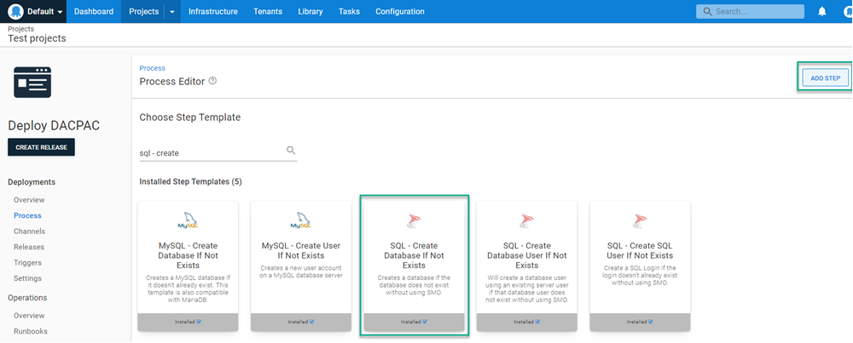Open Channels in the Deployments sidebar
Image resolution: width=853 pixels, height=343 pixels.
click(x=29, y=232)
